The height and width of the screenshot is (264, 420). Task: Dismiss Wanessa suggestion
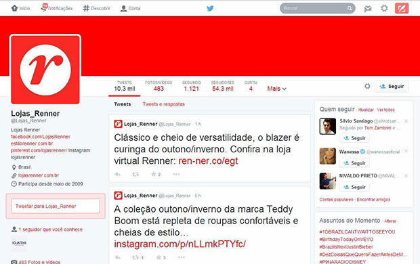[x=406, y=151]
